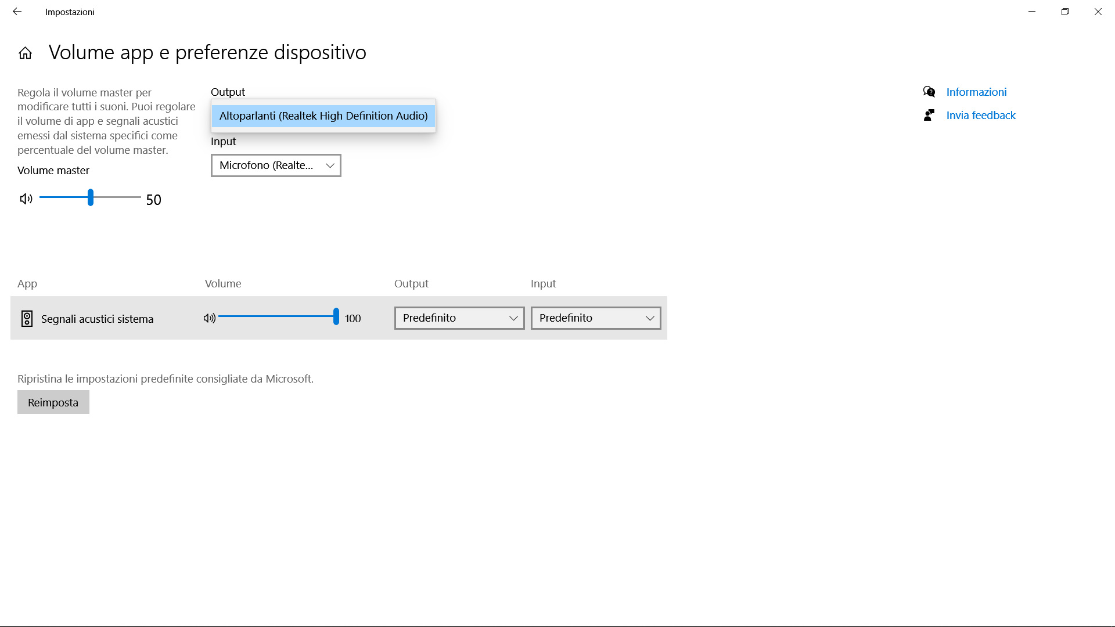Mute system sounds speaker icon

click(x=210, y=318)
